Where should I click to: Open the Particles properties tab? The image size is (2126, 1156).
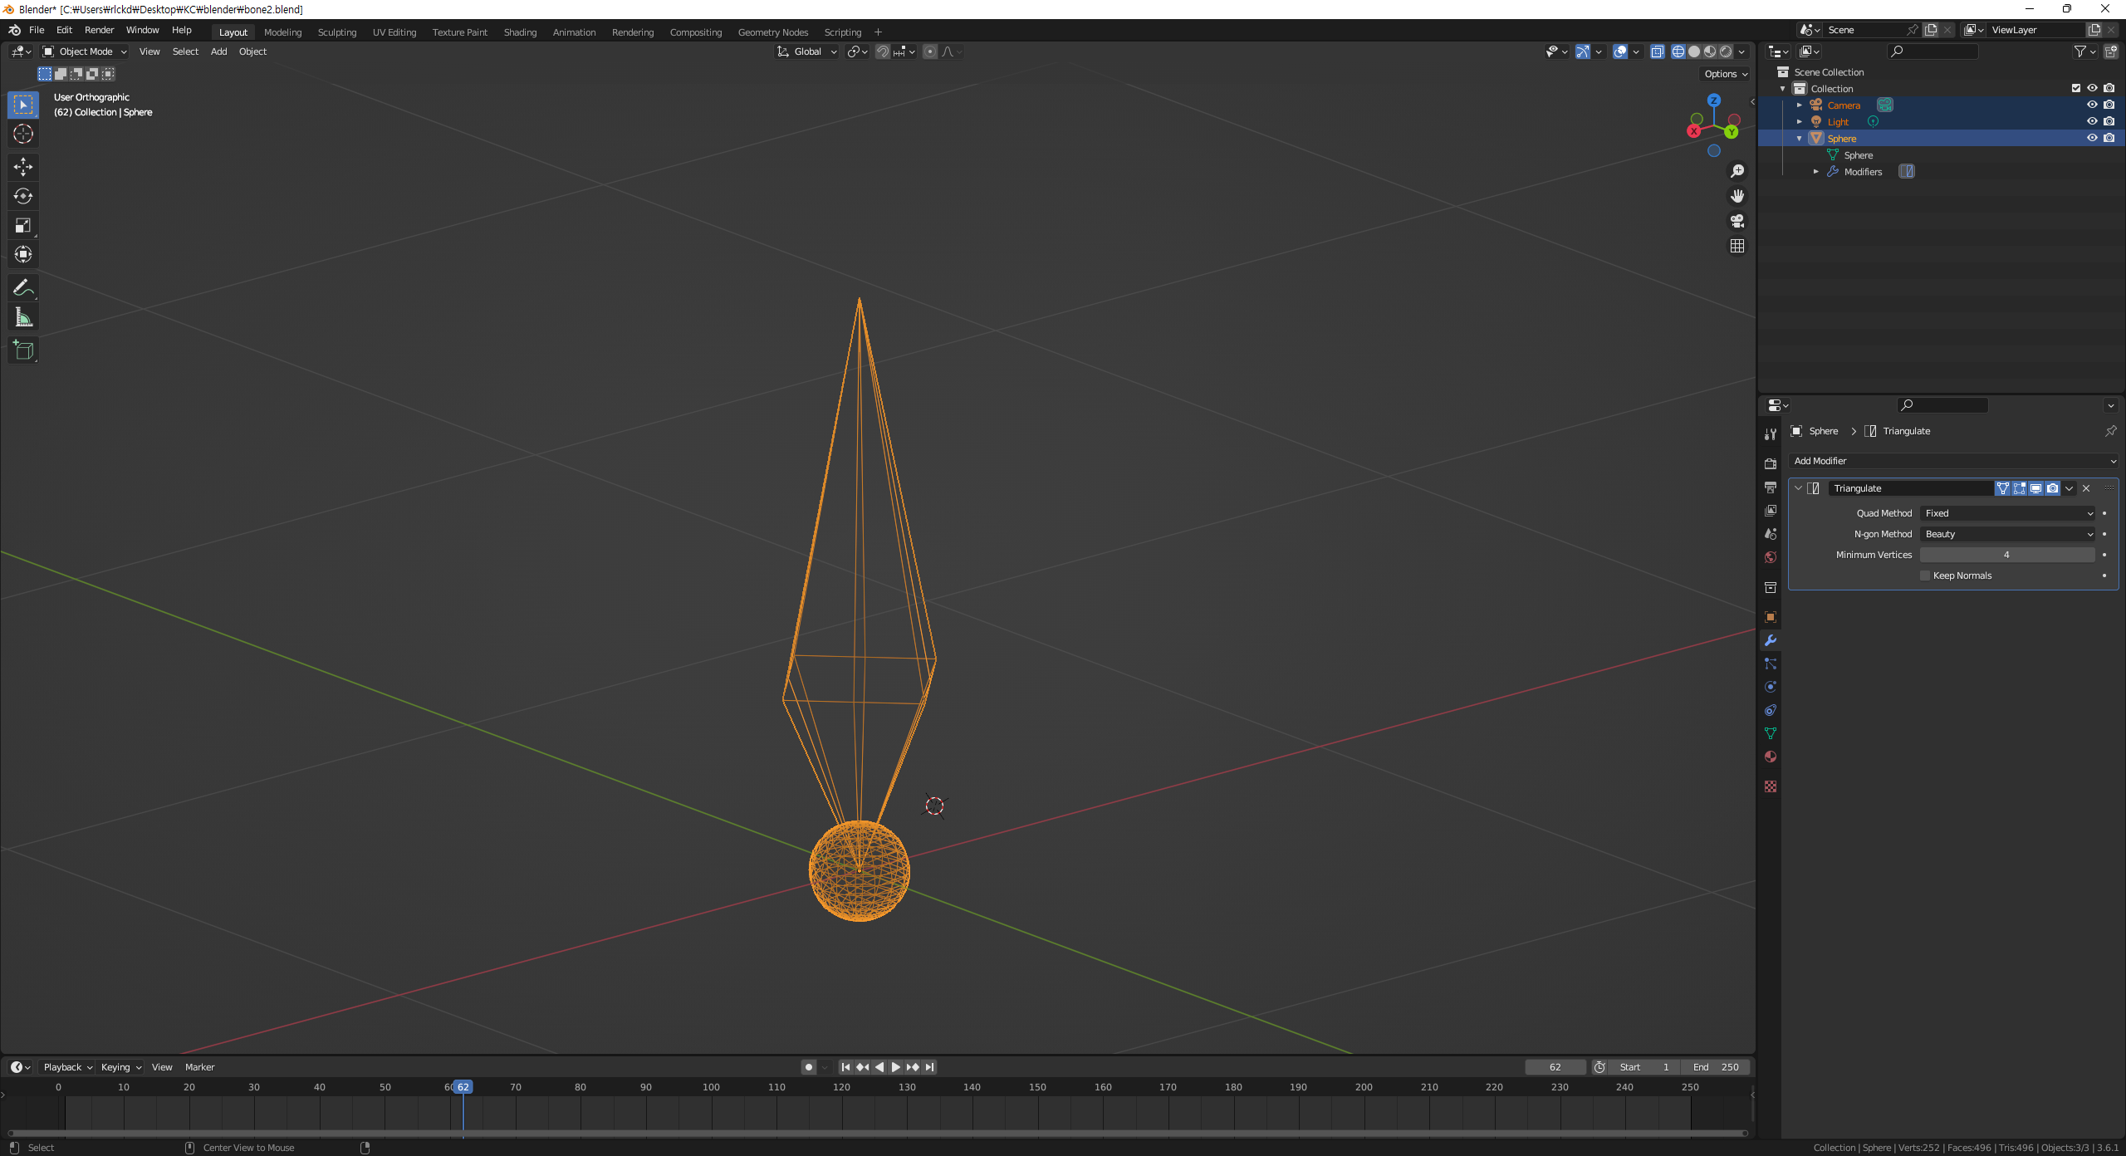point(1770,664)
